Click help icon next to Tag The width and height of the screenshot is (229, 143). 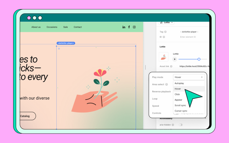(x=165, y=32)
